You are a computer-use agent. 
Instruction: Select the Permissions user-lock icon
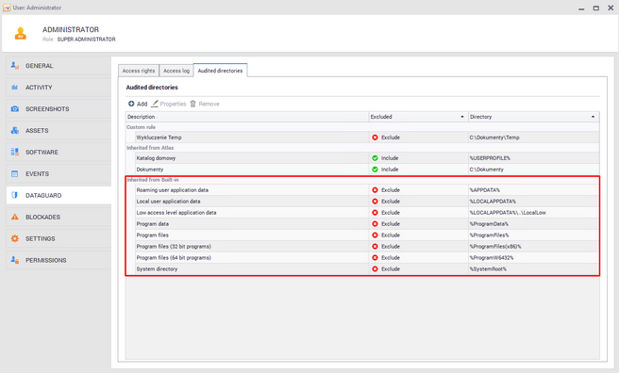(15, 260)
